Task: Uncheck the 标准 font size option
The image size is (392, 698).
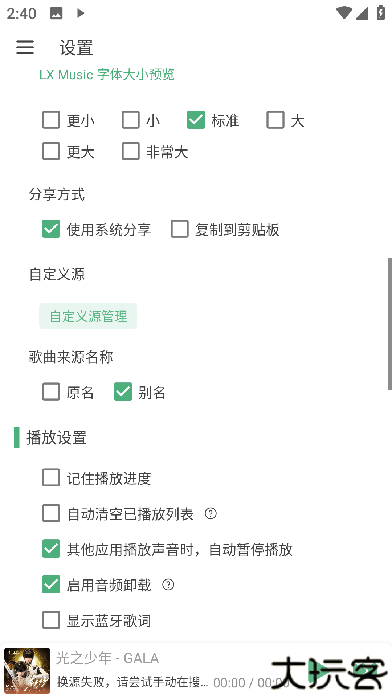Action: pyautogui.click(x=196, y=120)
